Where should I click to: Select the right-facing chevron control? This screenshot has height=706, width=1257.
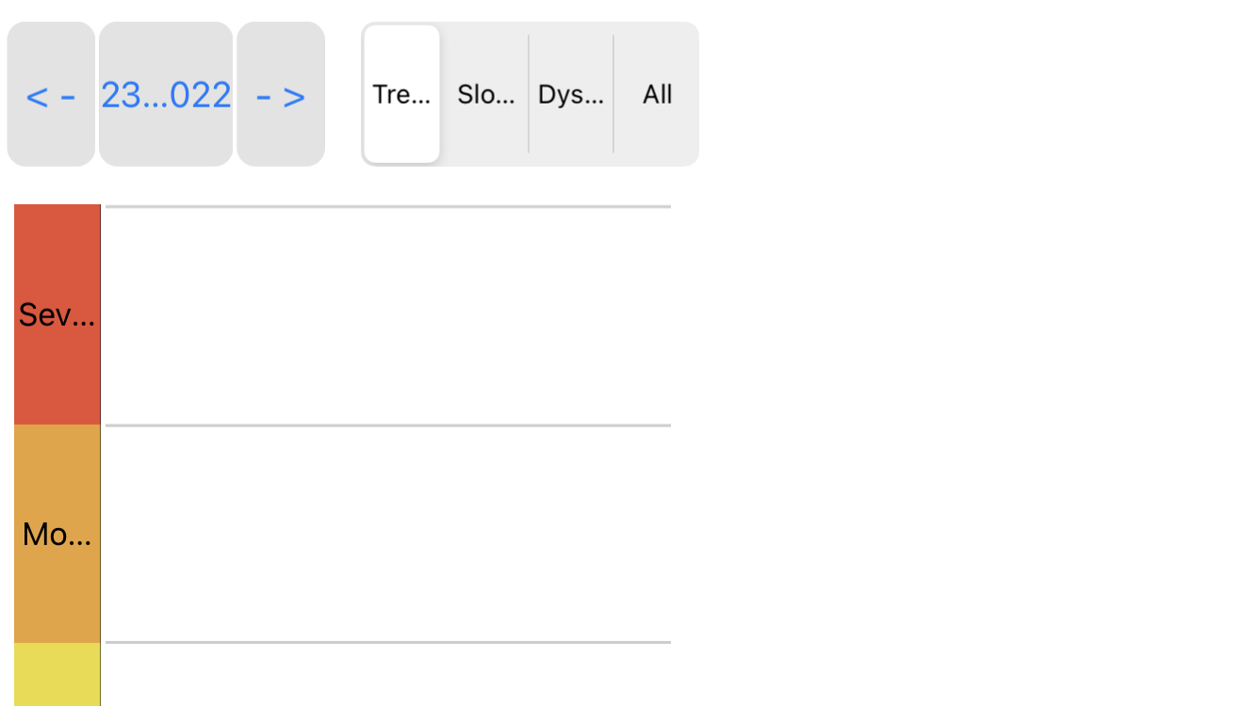281,94
